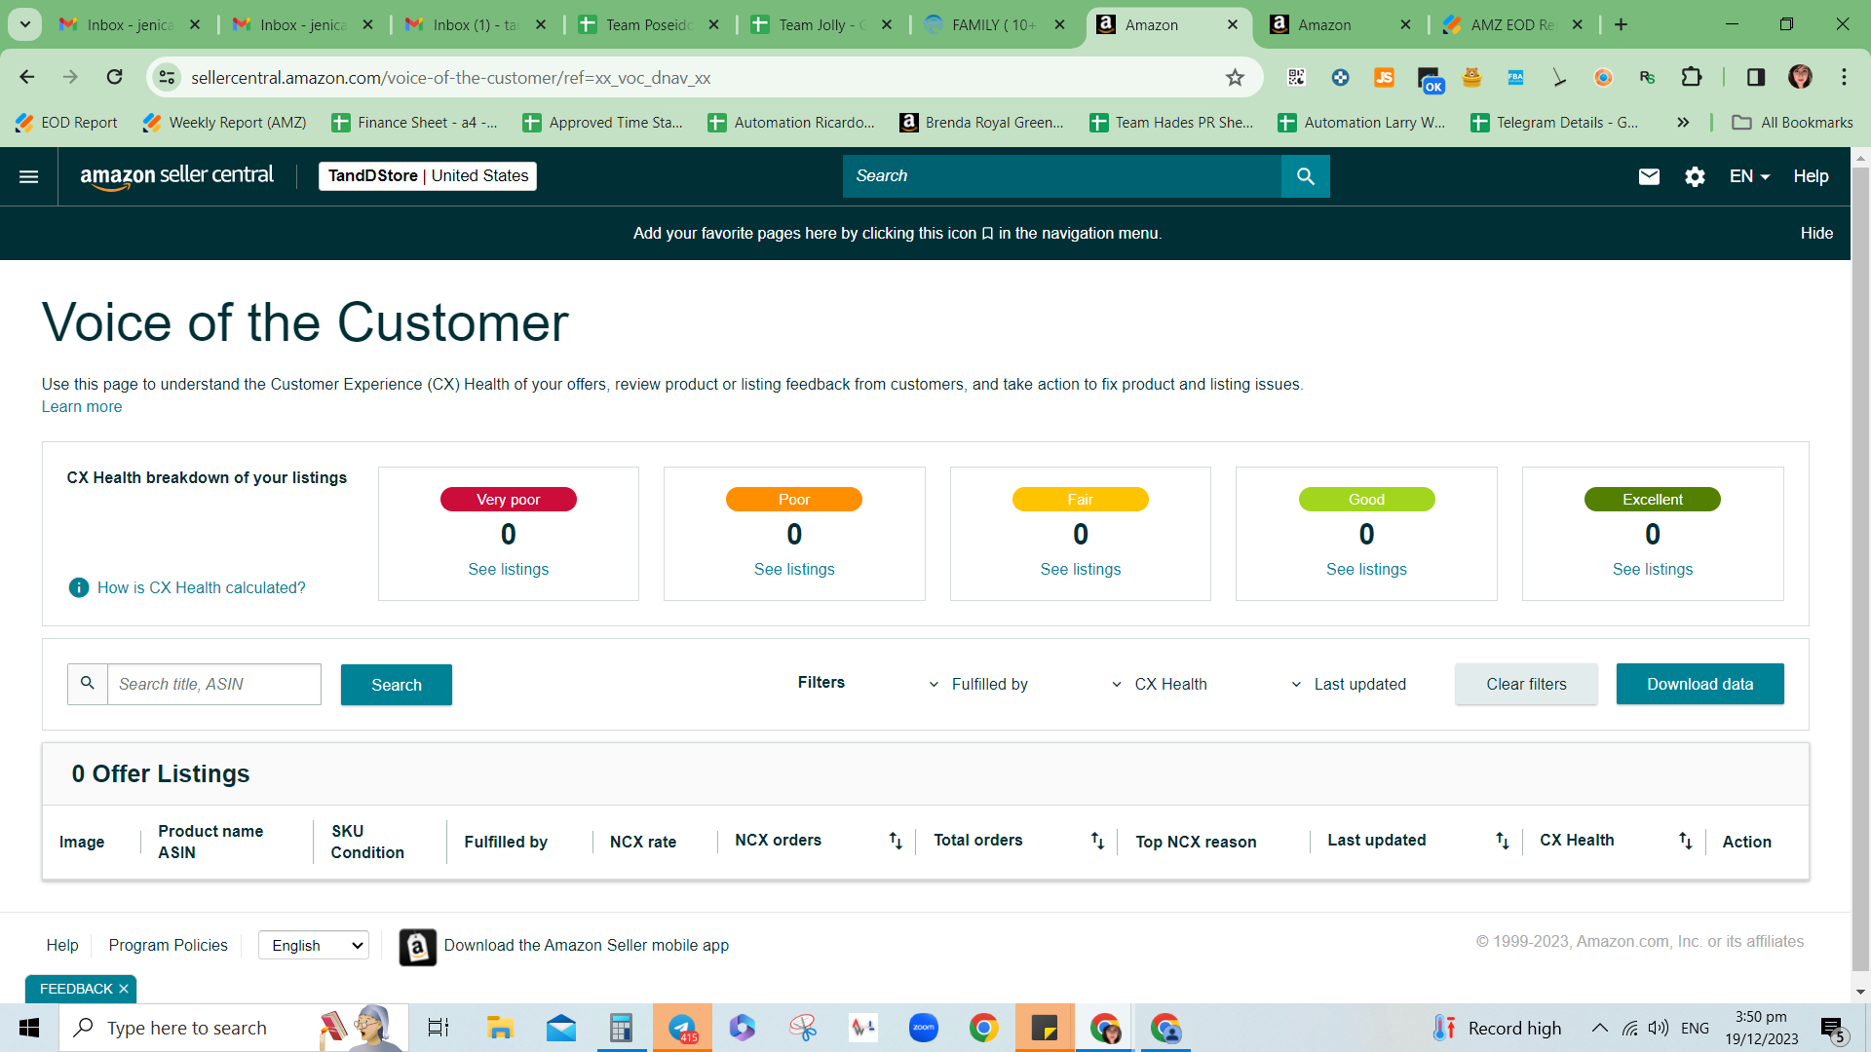Sort the table by Last updated
This screenshot has height=1052, width=1871.
pyautogui.click(x=1502, y=841)
